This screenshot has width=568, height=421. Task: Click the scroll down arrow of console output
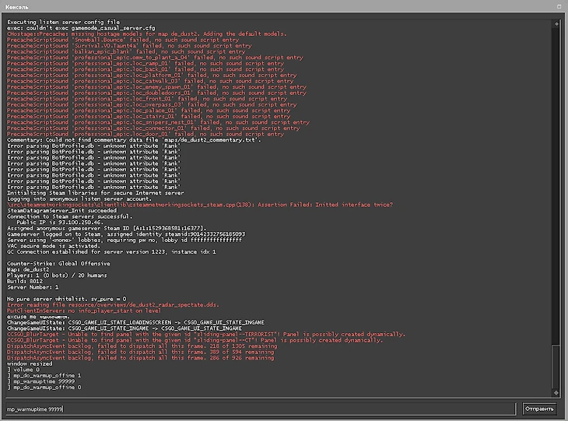click(x=556, y=392)
